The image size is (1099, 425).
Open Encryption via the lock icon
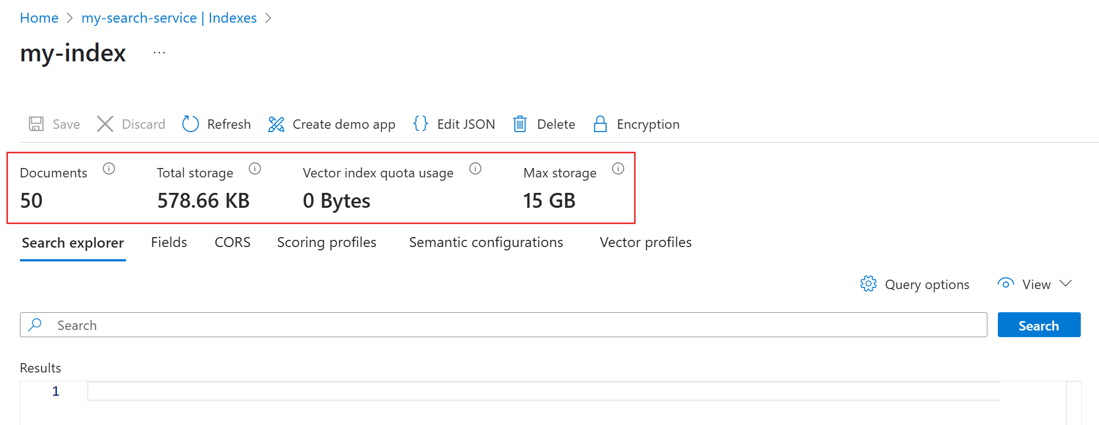pos(600,124)
